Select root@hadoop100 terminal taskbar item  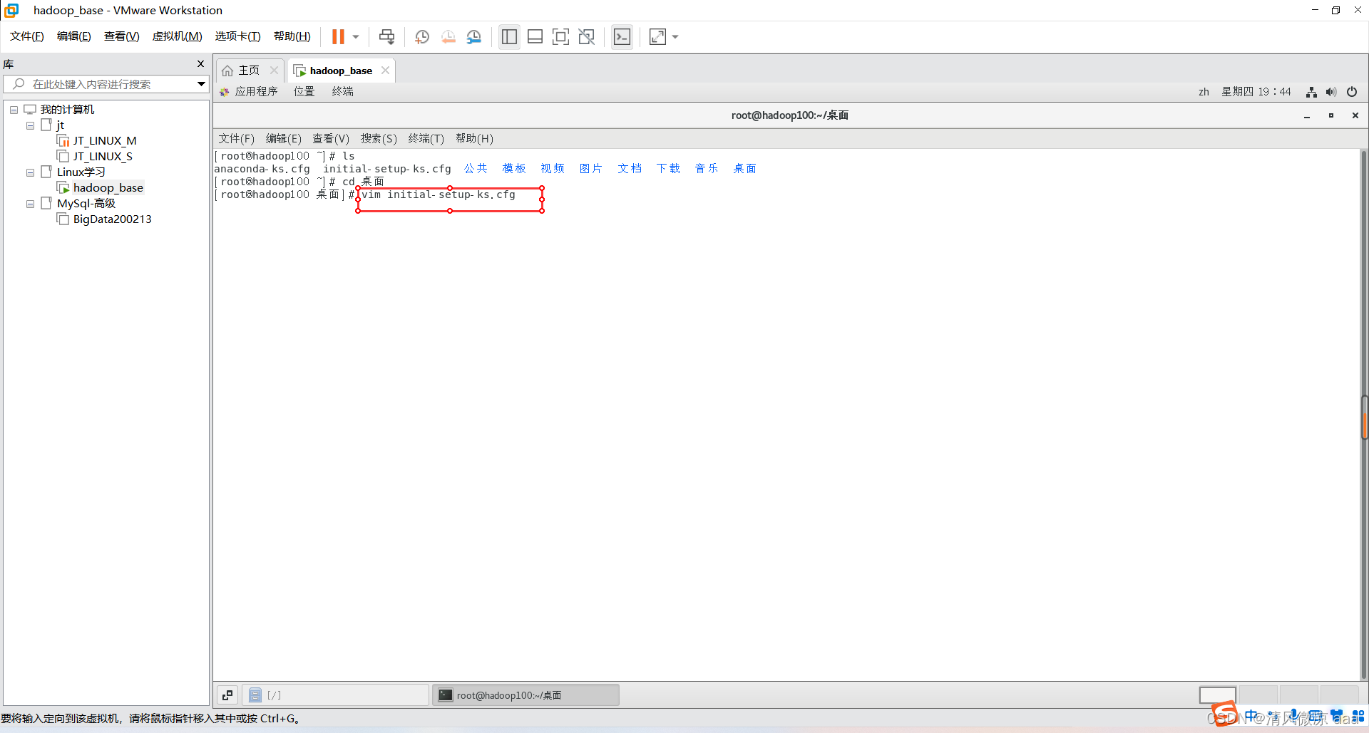[x=526, y=695]
